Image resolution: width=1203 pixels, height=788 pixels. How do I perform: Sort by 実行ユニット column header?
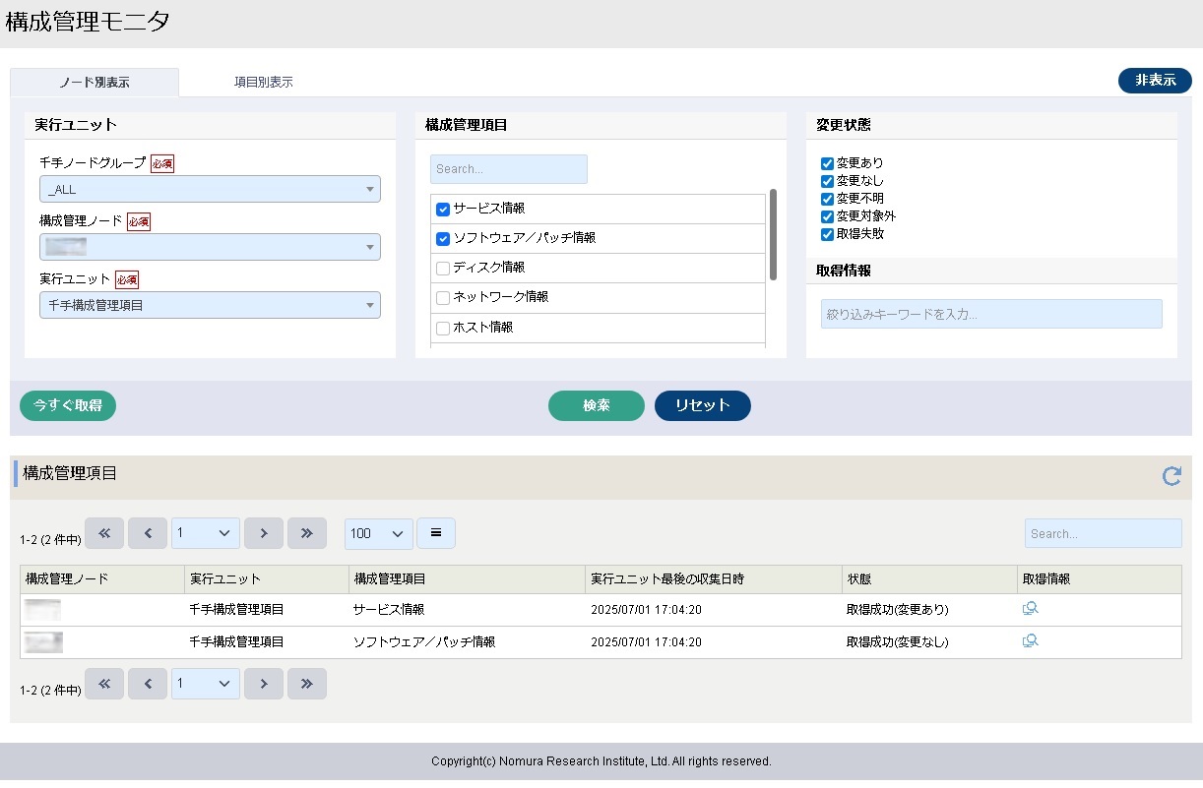(x=267, y=579)
